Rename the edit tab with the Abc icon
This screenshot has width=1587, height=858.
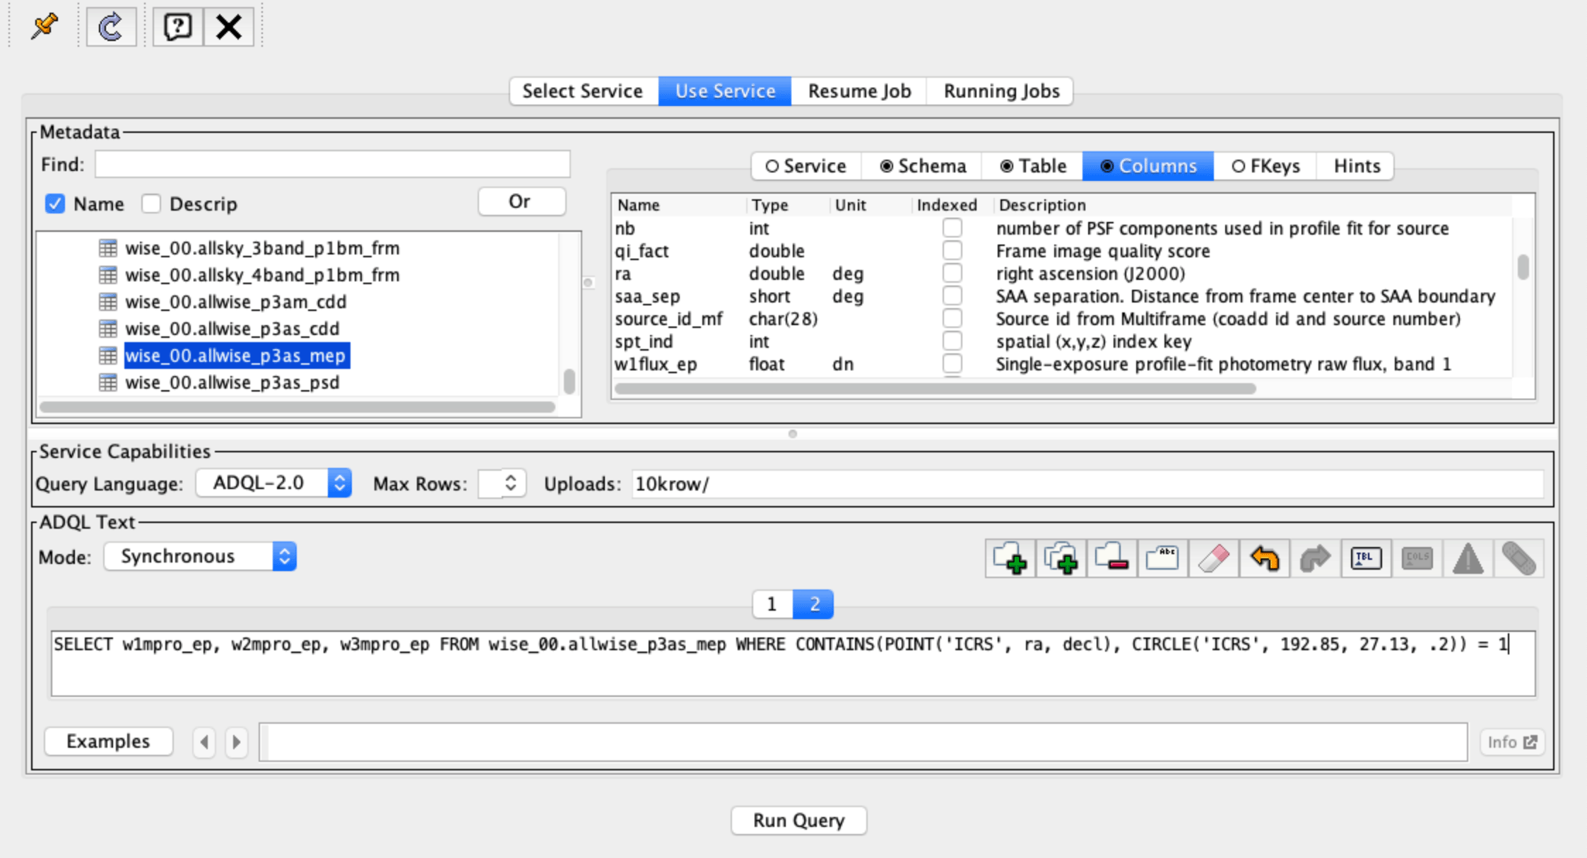click(x=1162, y=558)
